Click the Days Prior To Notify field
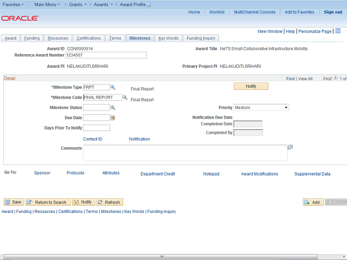The width and height of the screenshot is (347, 260). pos(97,128)
